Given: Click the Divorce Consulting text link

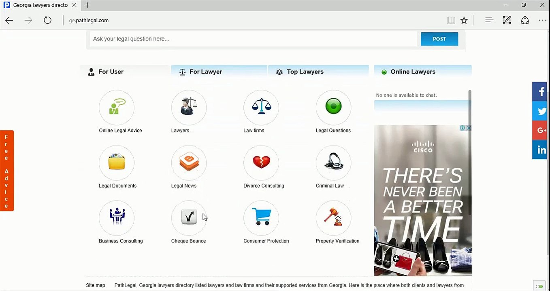Looking at the screenshot, I should point(264,186).
